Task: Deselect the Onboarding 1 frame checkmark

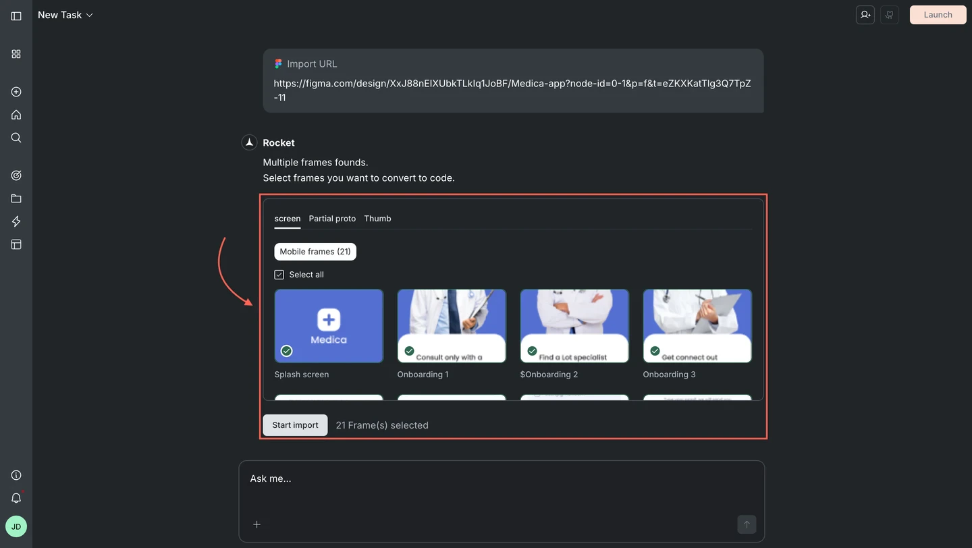Action: point(409,351)
